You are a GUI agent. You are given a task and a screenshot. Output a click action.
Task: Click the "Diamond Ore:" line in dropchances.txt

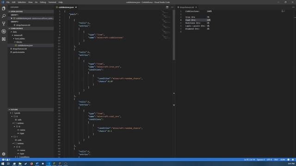pyautogui.click(x=197, y=29)
